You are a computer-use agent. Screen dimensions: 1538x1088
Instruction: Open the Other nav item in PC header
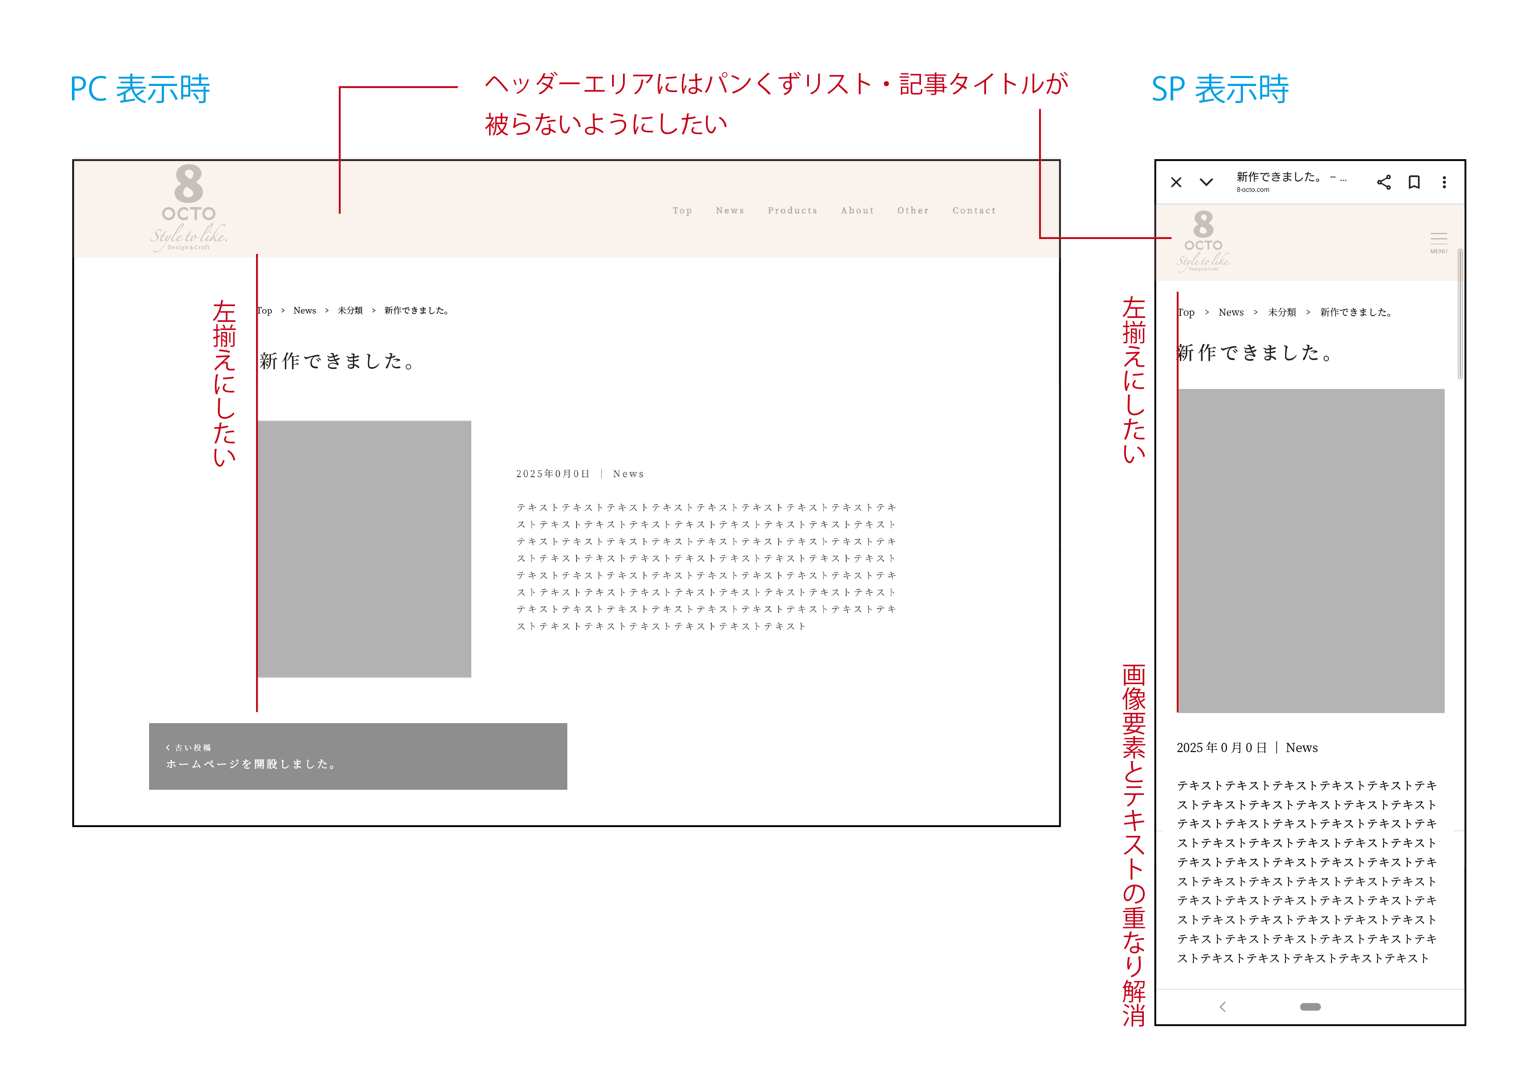click(x=913, y=210)
